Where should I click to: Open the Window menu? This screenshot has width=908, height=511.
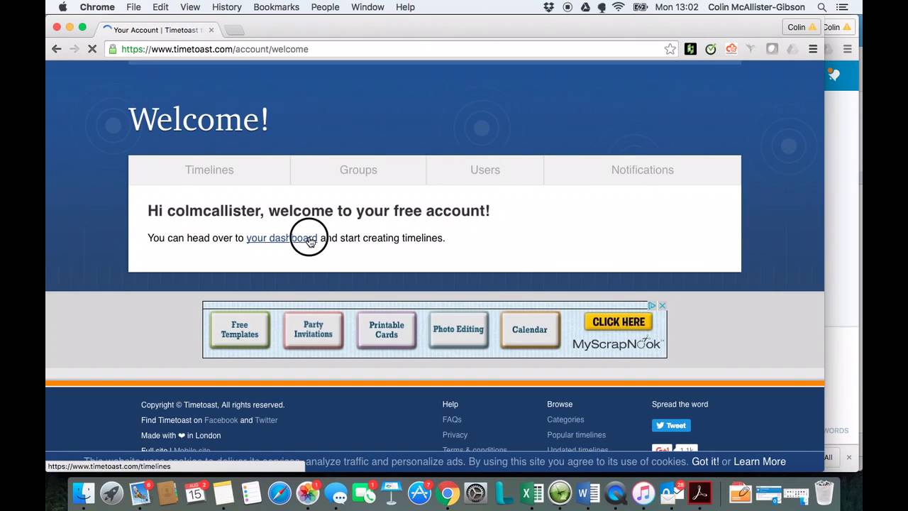tap(367, 7)
